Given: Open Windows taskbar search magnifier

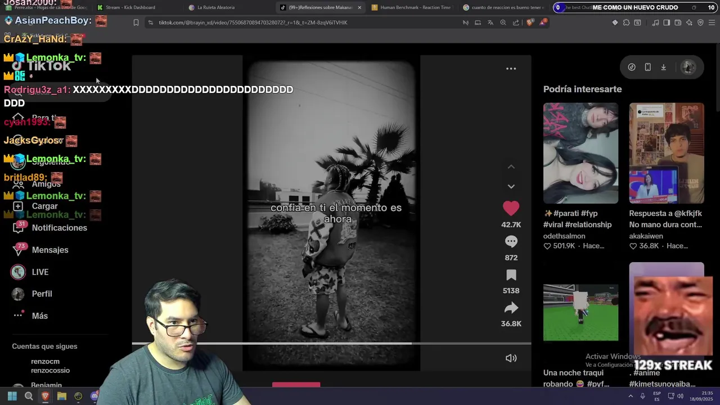Looking at the screenshot, I should pos(29,396).
